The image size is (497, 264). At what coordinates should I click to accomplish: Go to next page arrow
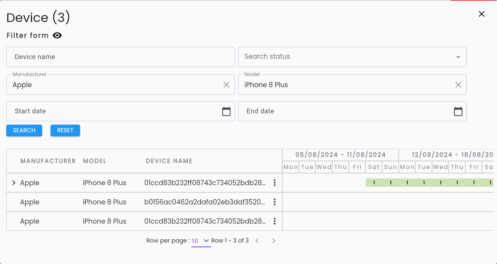tap(274, 241)
